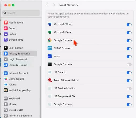Click the DYMO Connect app icon
This screenshot has width=136, height=118.
[x=50, y=48]
